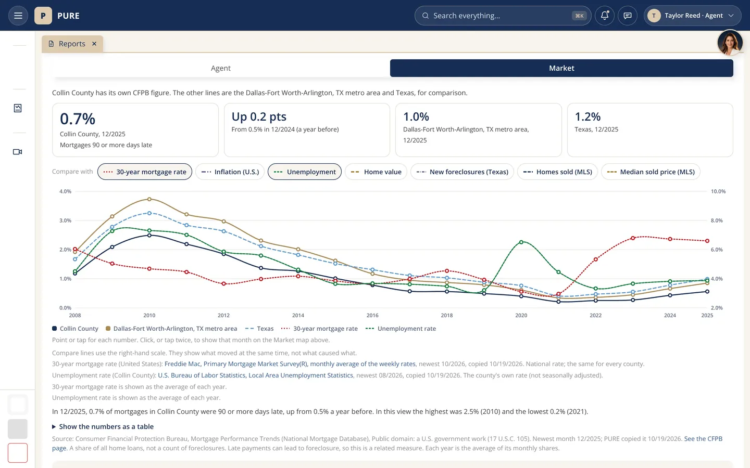The height and width of the screenshot is (468, 750).
Task: Click the Collin County legend entry
Action: [x=75, y=329]
